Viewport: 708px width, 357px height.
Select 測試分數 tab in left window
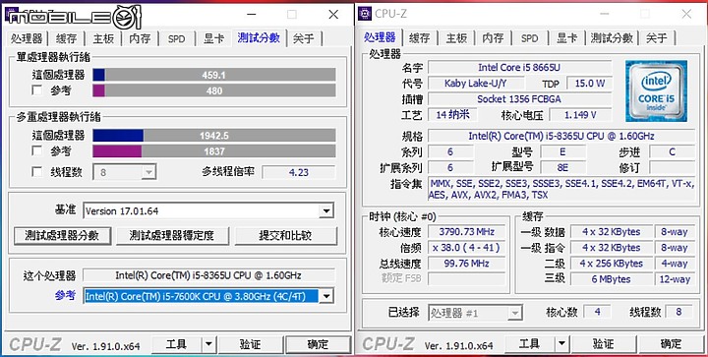(260, 38)
